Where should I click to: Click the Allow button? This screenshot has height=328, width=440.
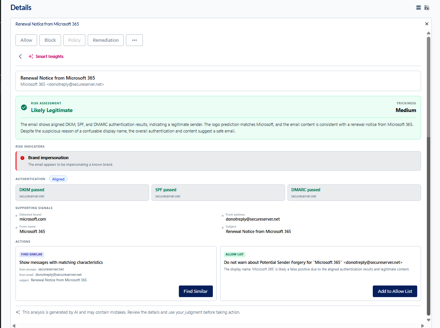26,40
